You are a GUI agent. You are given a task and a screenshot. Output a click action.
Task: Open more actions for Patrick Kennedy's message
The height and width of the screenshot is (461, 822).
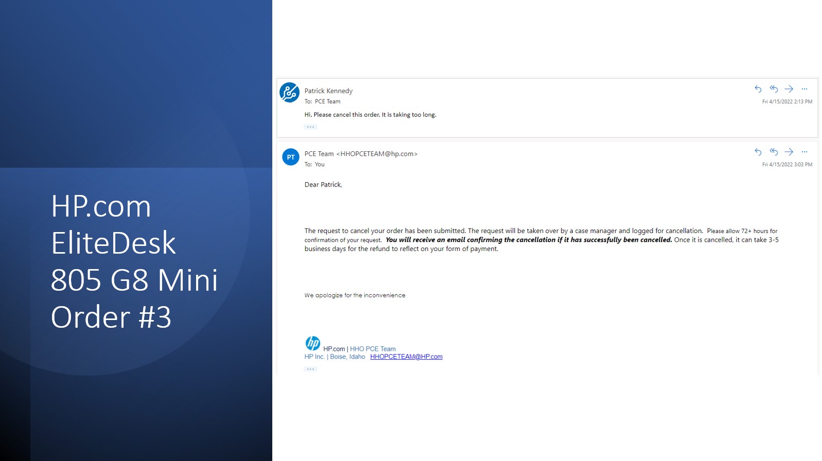[804, 89]
